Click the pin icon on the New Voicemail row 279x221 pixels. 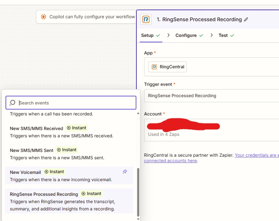(125, 172)
